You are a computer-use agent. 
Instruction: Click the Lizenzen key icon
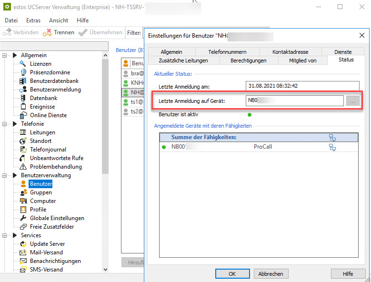point(22,64)
